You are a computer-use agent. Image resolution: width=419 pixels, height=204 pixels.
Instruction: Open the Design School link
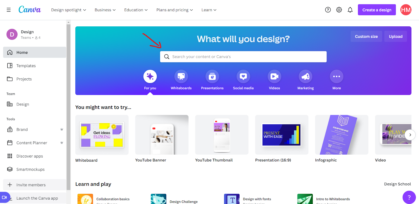pyautogui.click(x=398, y=184)
